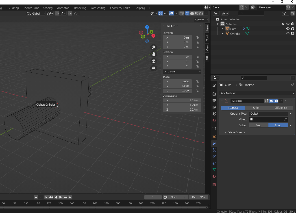Click the eyedropper in the Object field
Viewport: 296px width, 213px height.
285,119
